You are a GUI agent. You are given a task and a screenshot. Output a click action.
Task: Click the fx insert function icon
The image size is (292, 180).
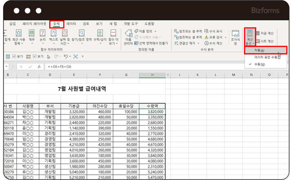(39, 66)
